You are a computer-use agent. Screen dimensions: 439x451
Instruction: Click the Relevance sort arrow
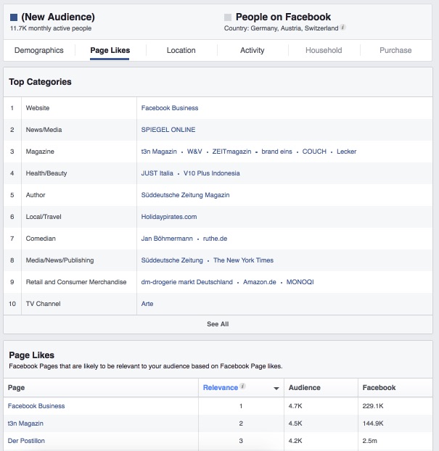pyautogui.click(x=276, y=389)
